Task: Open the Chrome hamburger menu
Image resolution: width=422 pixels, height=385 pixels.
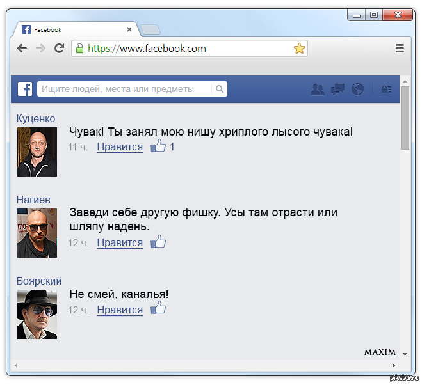Action: pyautogui.click(x=400, y=49)
